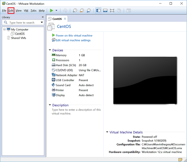Click the description text entry area
Viewport: 187px width, 162px height.
coord(76,112)
